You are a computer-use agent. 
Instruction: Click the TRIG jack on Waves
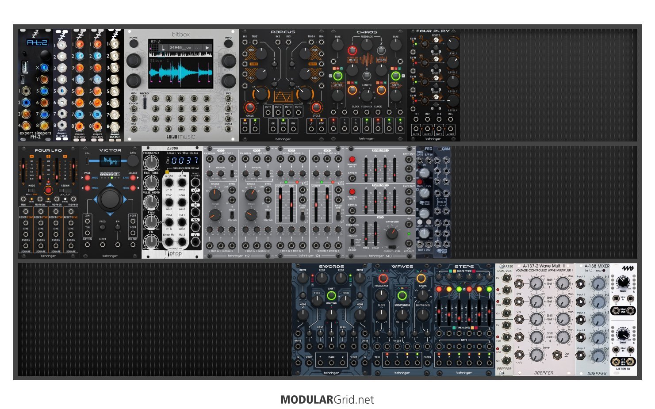point(377,363)
